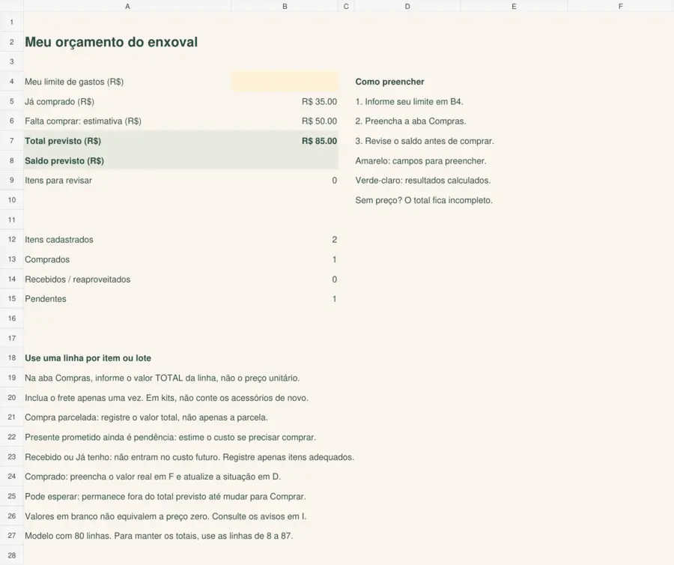Click the 'Pendentes' label cell
Viewport: 674px width, 565px height.
(x=46, y=299)
